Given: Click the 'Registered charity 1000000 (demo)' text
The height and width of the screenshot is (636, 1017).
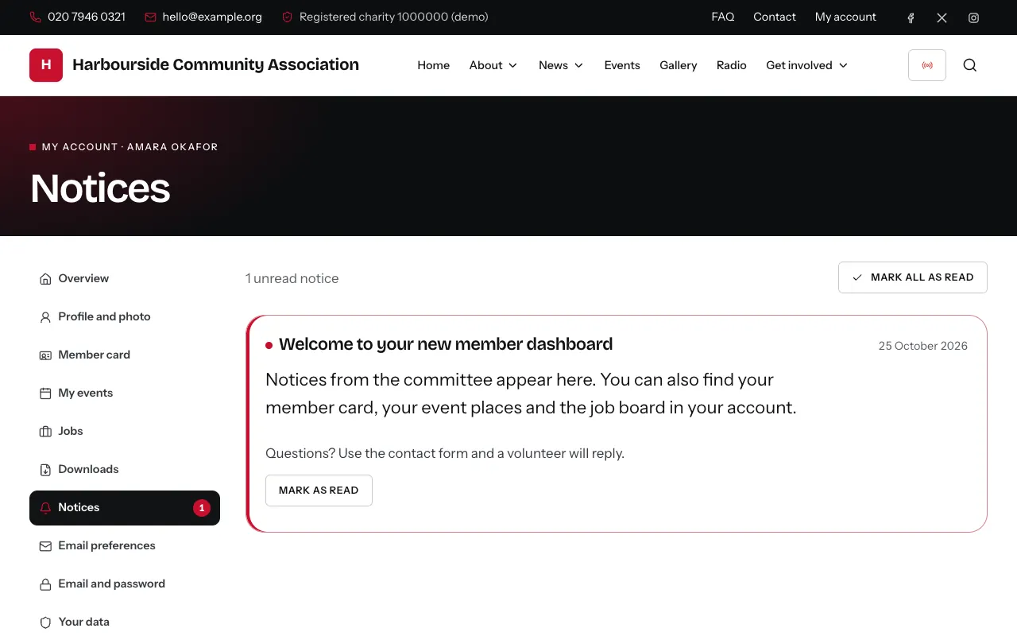Looking at the screenshot, I should [394, 17].
